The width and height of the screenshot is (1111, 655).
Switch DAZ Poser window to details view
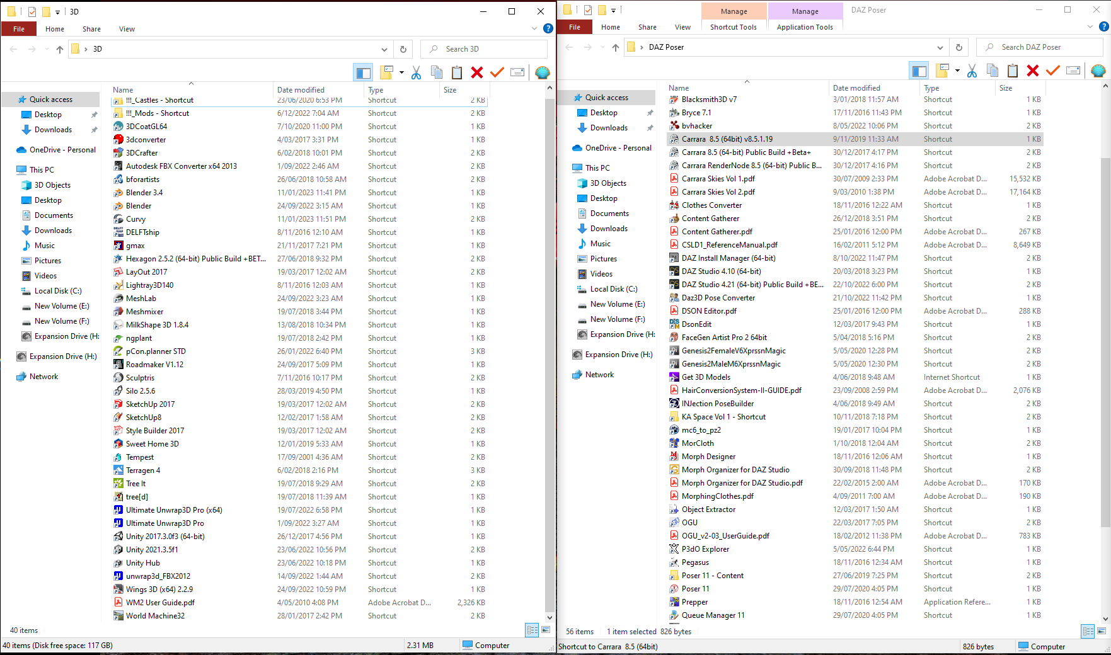1088,630
